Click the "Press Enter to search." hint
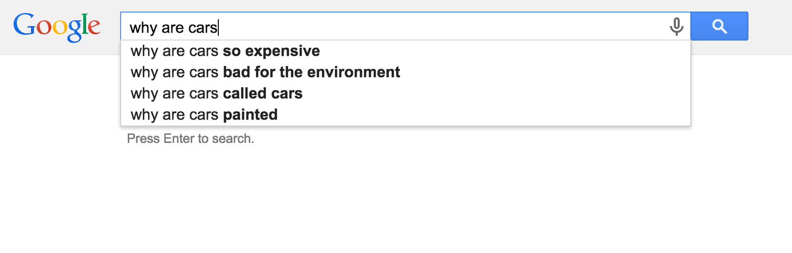 pos(191,138)
